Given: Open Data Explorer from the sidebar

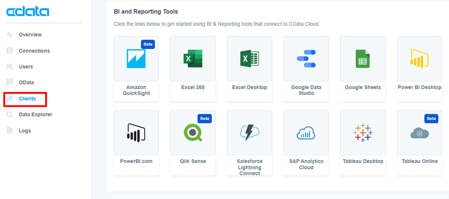Looking at the screenshot, I should click(35, 115).
